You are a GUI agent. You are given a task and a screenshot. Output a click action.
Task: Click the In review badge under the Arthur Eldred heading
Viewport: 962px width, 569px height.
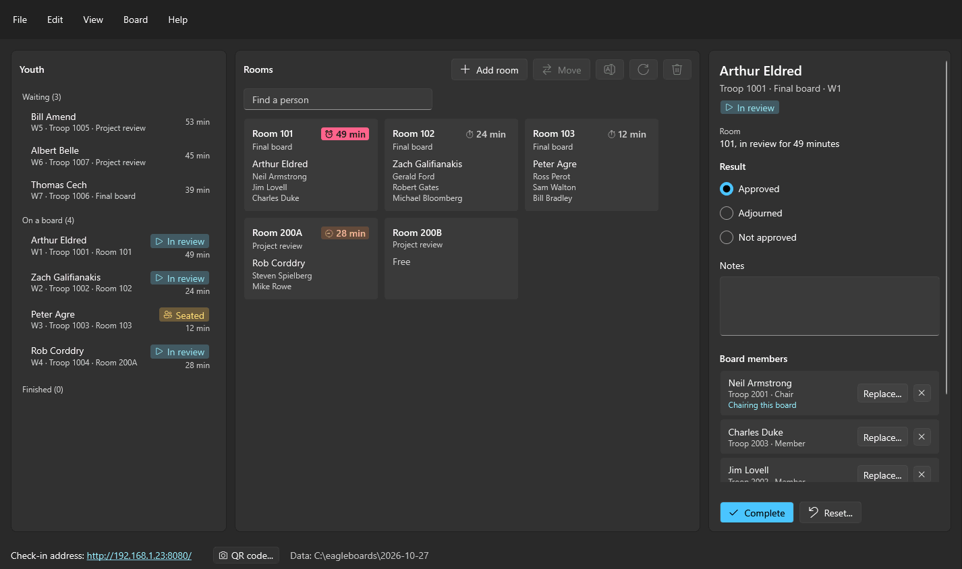point(749,107)
